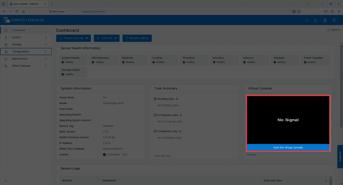The width and height of the screenshot is (343, 185).
Task: Open iDRAC Settings in the sidebar
Action: coord(26,66)
